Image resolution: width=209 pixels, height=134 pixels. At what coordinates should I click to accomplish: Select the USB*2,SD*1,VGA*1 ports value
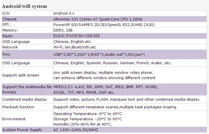99,55
